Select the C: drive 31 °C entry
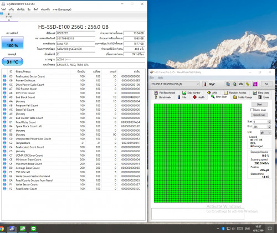277x233 pixels. coord(9,17)
